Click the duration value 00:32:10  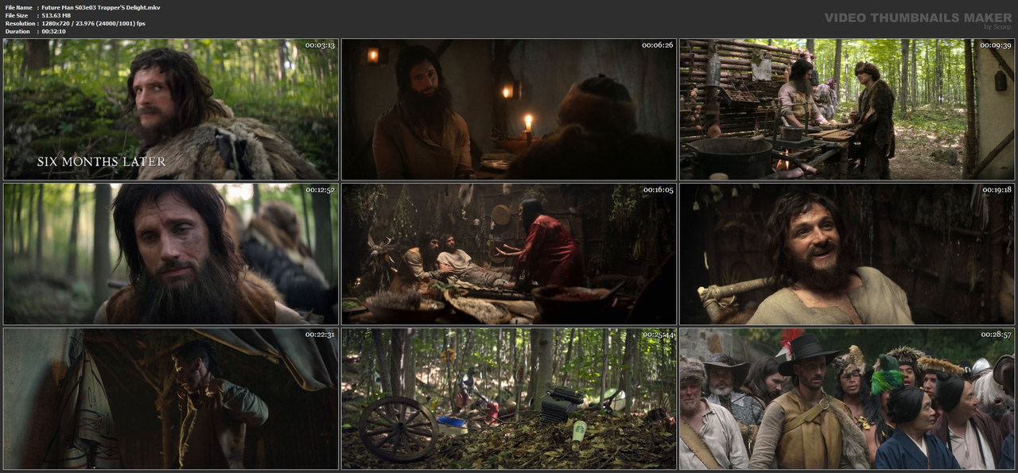[53, 31]
